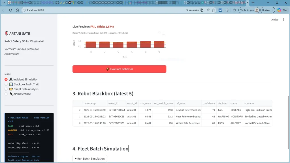Viewport: 290px width, 163px height.
Task: Click the Deploy button
Action: 274,20
